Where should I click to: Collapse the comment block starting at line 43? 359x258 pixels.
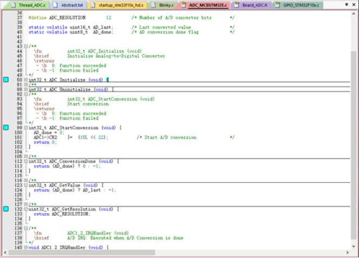pos(26,47)
